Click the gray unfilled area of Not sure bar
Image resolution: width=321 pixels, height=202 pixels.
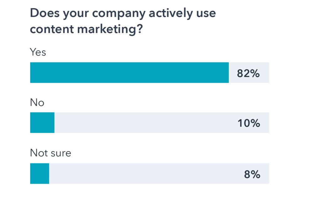pyautogui.click(x=144, y=174)
